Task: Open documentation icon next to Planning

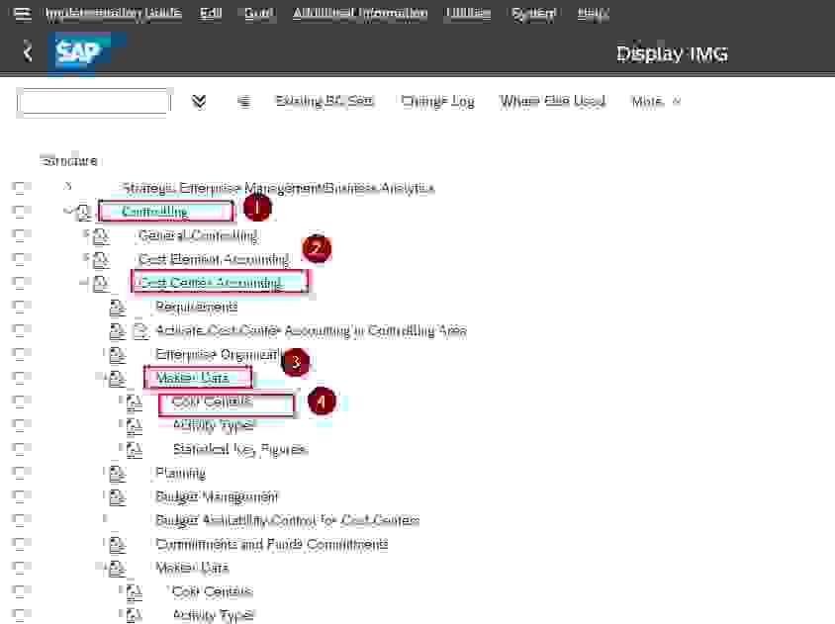Action: click(116, 473)
